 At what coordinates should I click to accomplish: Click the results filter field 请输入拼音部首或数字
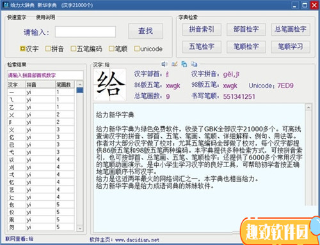coord(45,75)
